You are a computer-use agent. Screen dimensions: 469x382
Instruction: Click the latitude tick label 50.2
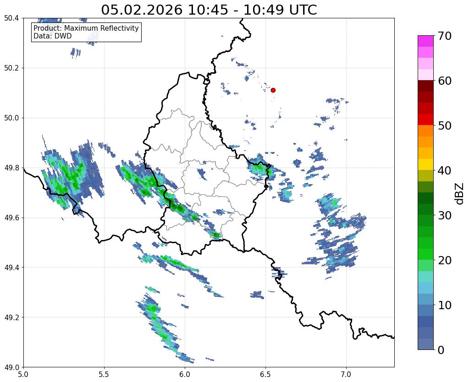coord(11,68)
